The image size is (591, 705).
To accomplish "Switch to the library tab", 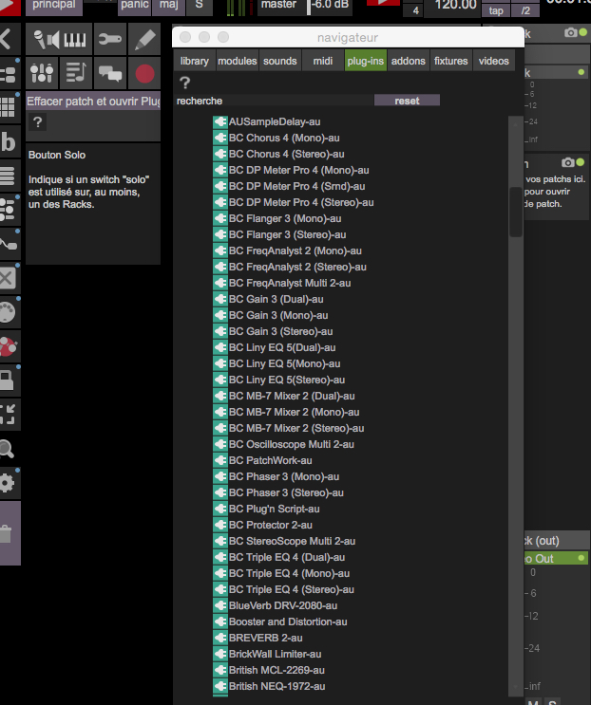I will pos(195,61).
